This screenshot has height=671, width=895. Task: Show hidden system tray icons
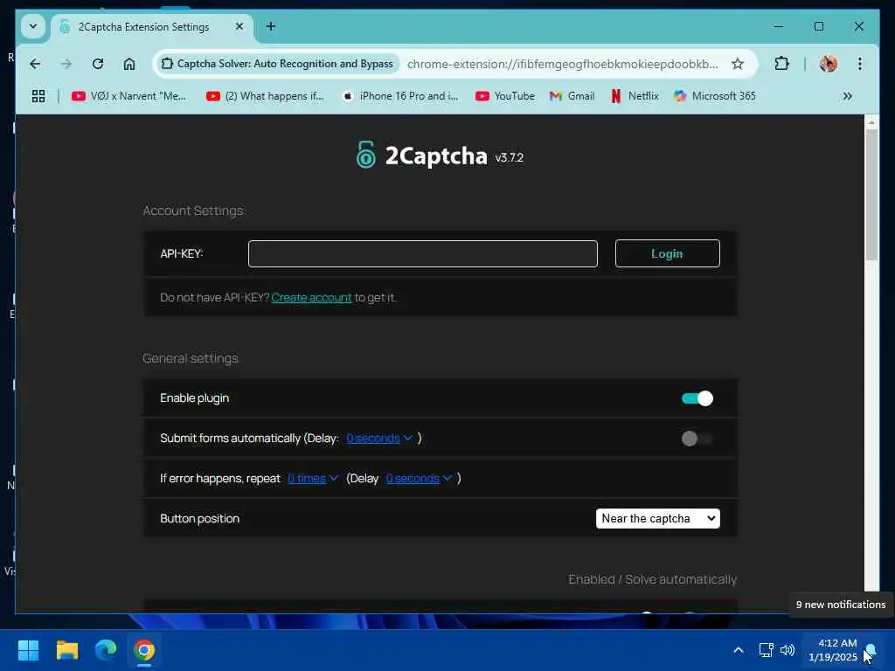point(738,650)
